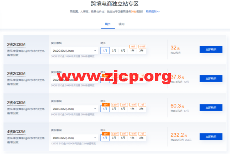Select 3年 duration in the 32元 plan row

[x=141, y=51]
